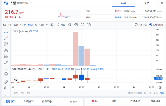Click the high price value 232.1
166x106 pixels.
click(x=118, y=11)
